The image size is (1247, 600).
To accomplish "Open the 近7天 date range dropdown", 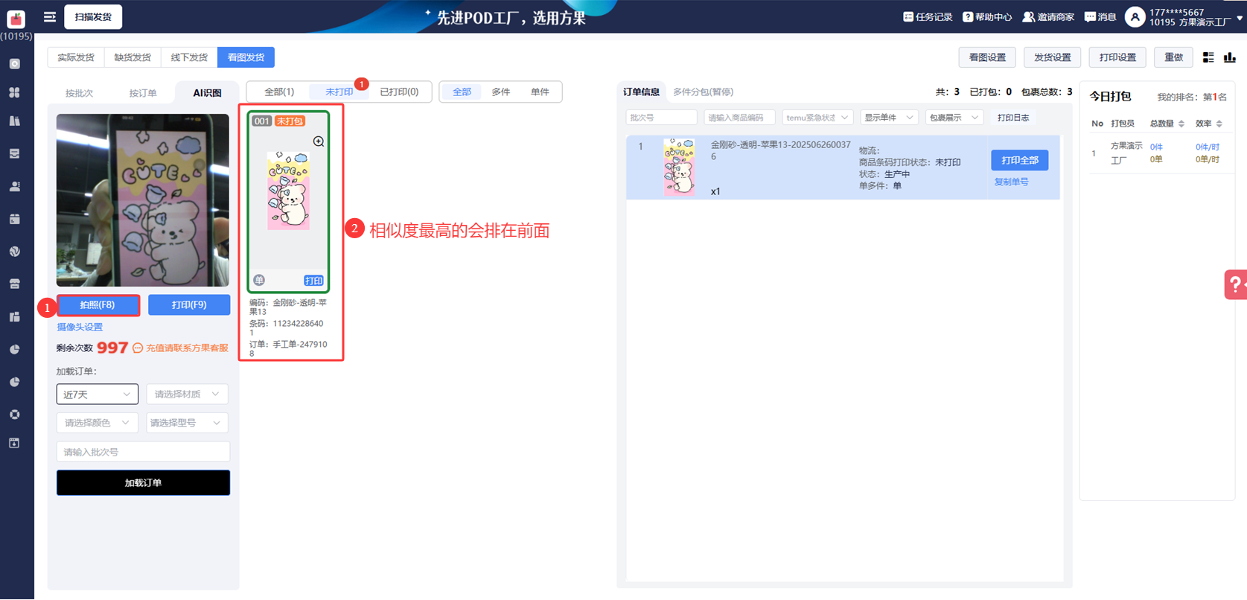I will (98, 395).
